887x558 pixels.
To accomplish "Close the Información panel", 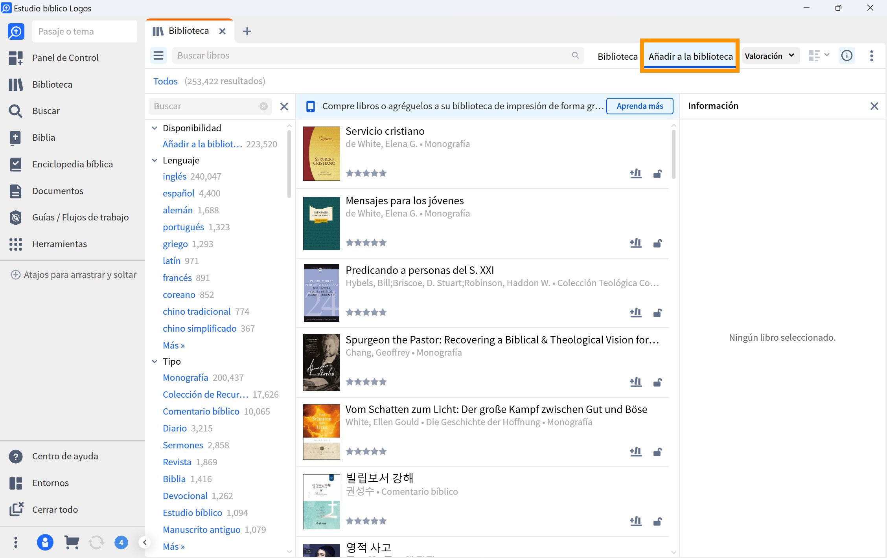I will click(x=874, y=106).
